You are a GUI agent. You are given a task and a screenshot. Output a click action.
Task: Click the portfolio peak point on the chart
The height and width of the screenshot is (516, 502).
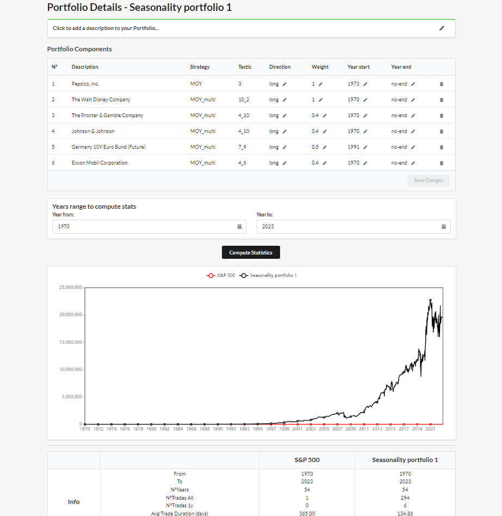pyautogui.click(x=430, y=300)
